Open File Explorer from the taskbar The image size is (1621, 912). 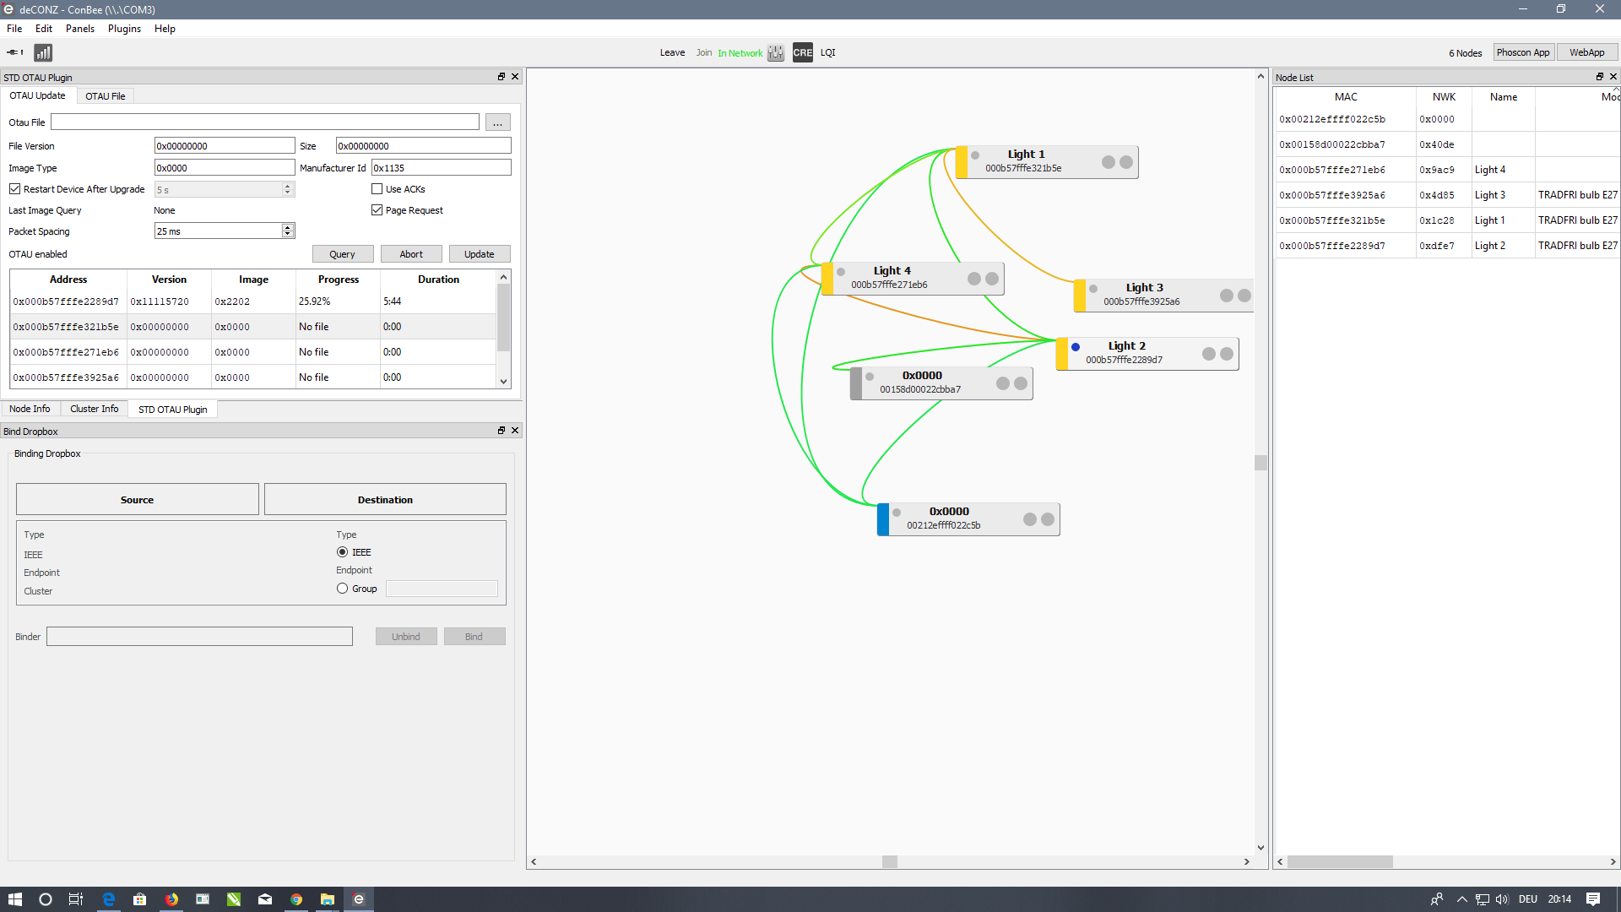[327, 899]
